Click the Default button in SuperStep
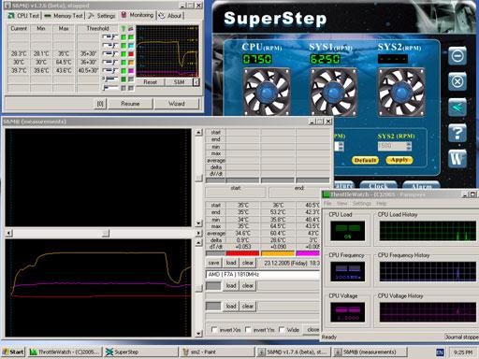The width and height of the screenshot is (479, 359). pyautogui.click(x=365, y=160)
